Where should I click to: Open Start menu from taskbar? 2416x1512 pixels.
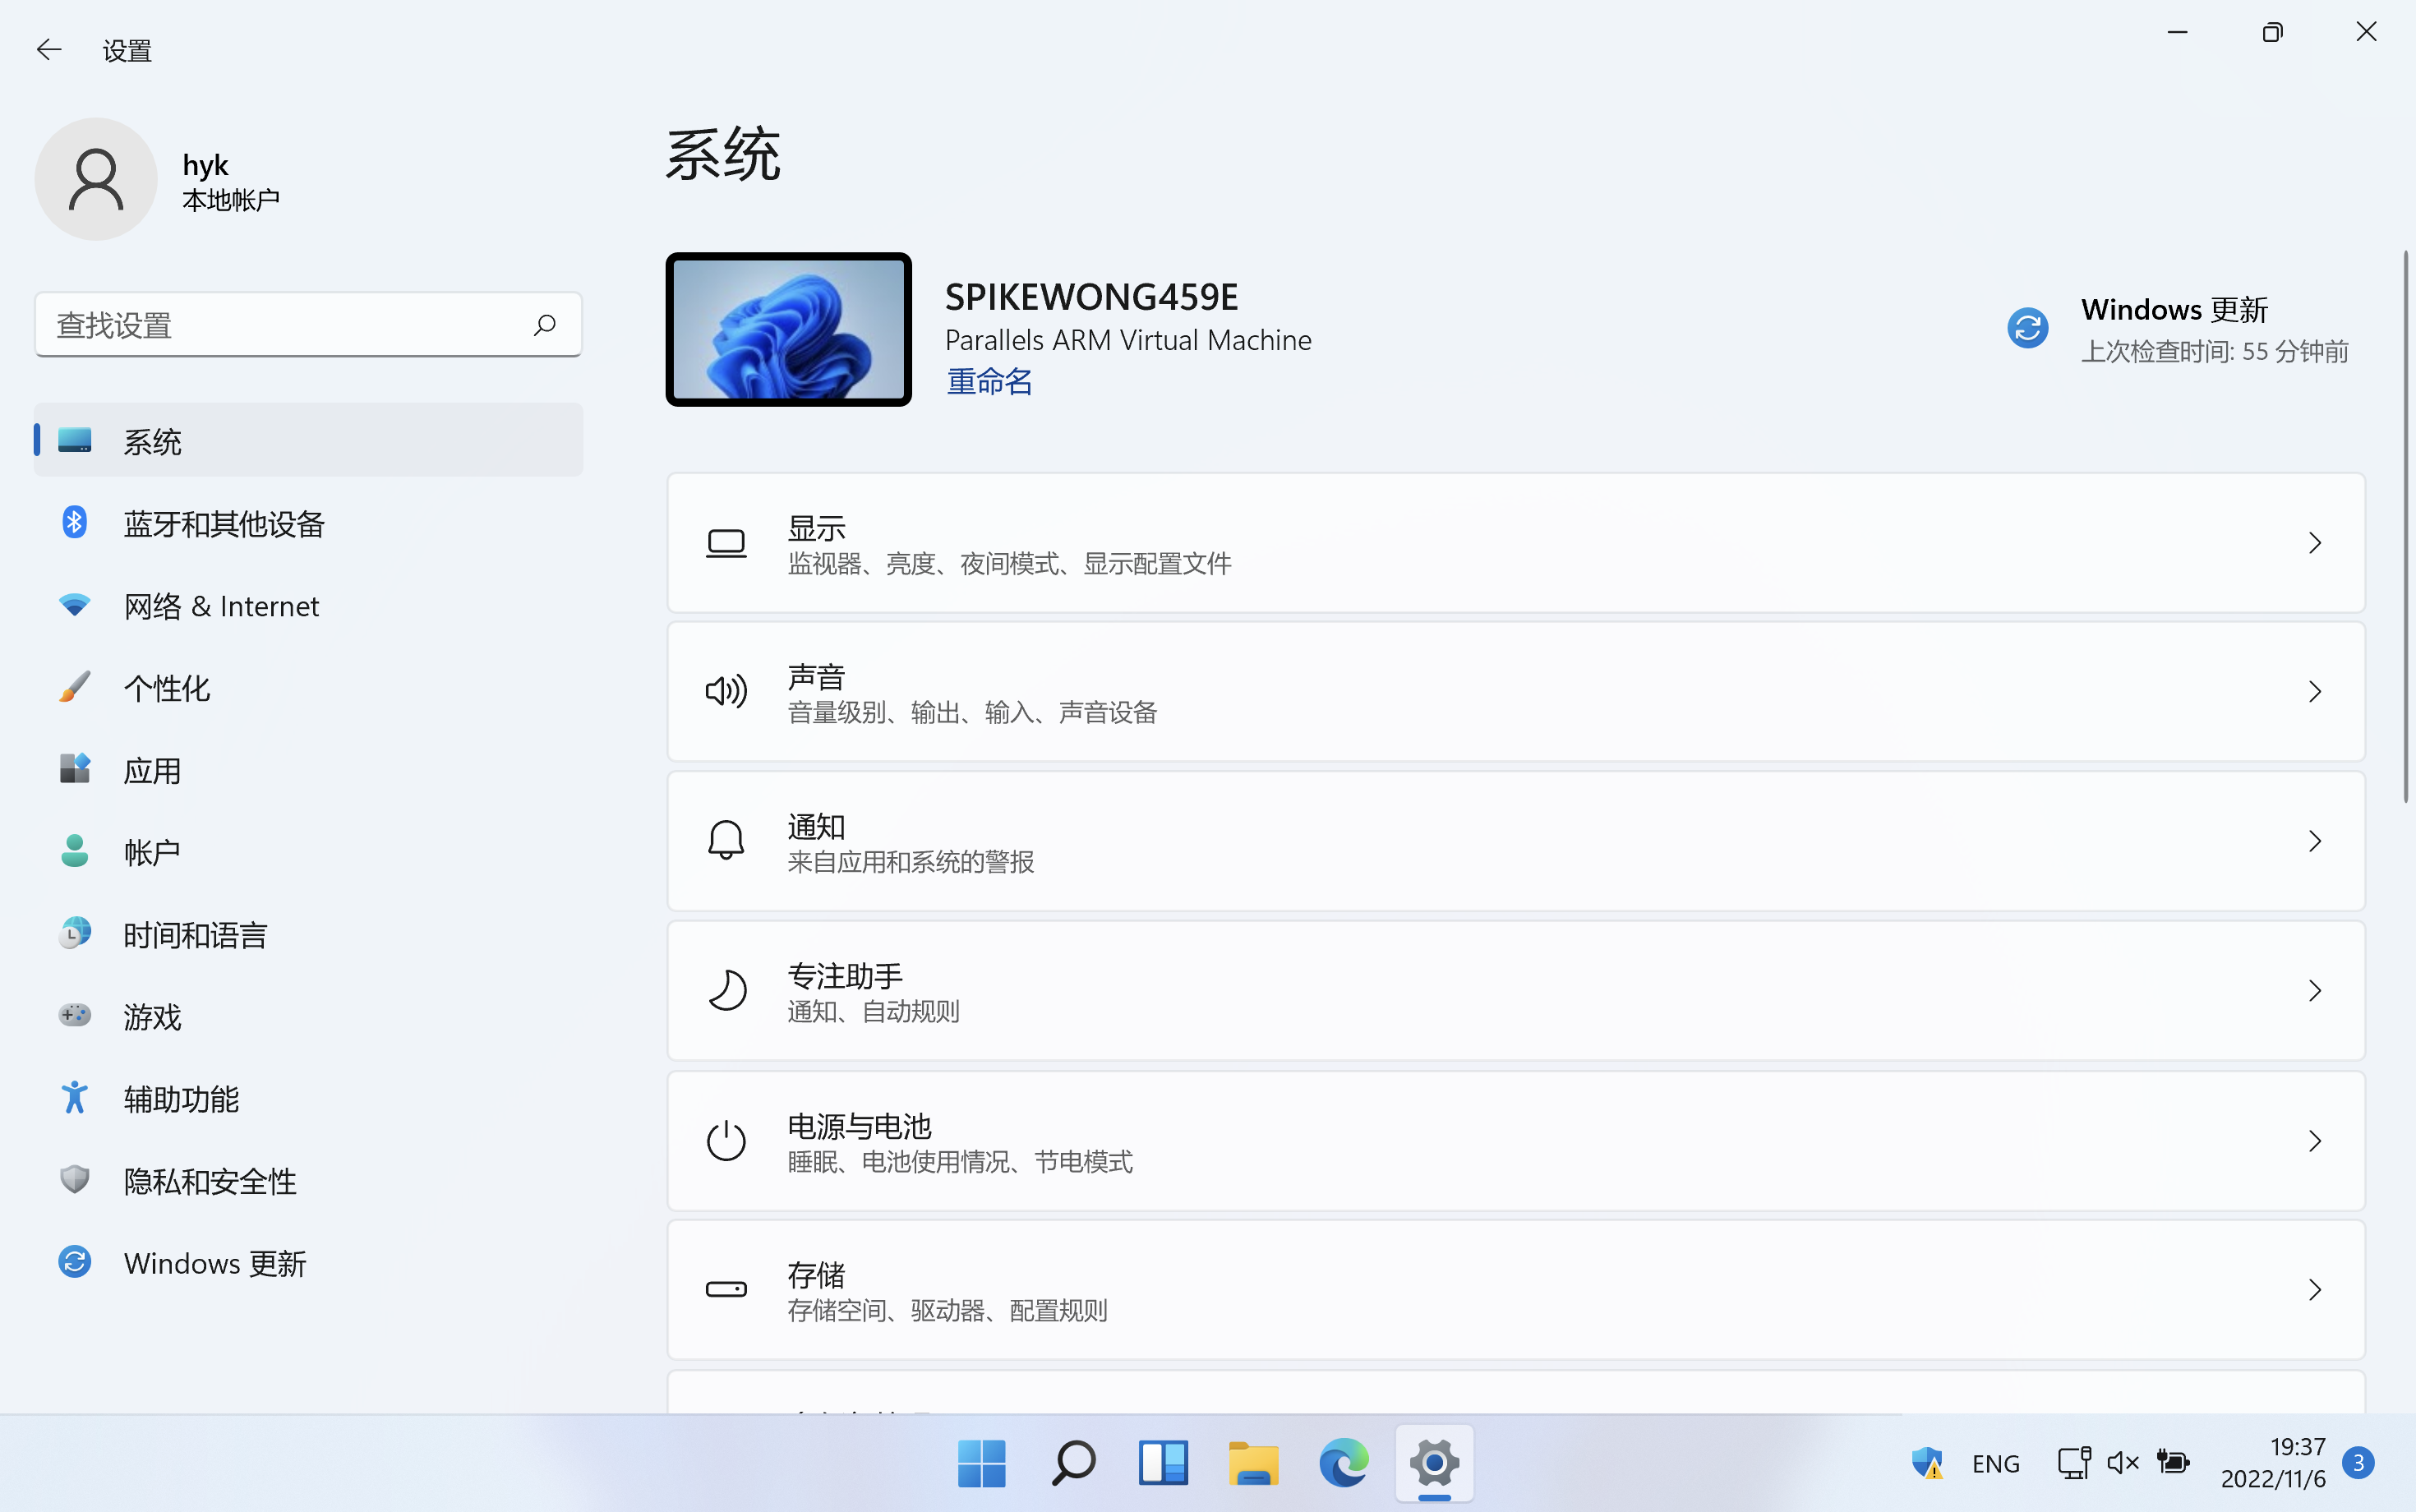(x=981, y=1464)
